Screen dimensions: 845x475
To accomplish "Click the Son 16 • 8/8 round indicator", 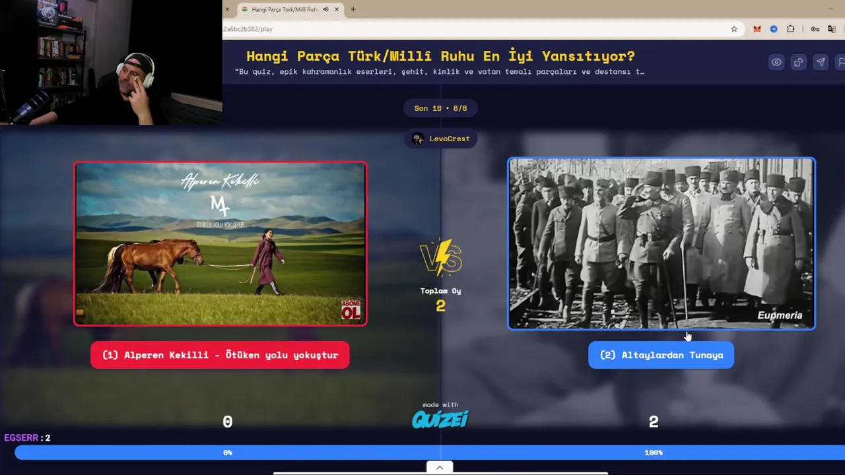I will click(x=440, y=108).
